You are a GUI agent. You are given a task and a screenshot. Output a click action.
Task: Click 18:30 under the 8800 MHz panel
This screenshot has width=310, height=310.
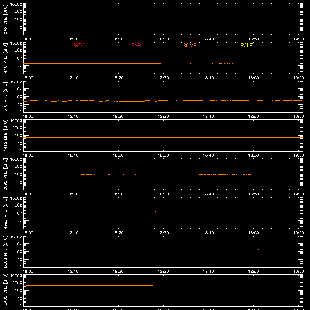point(163,272)
